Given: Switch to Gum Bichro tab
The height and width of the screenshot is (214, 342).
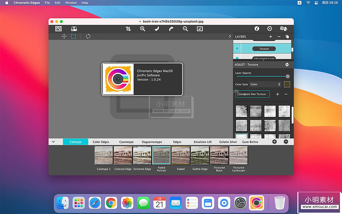Looking at the screenshot, I should (250, 142).
